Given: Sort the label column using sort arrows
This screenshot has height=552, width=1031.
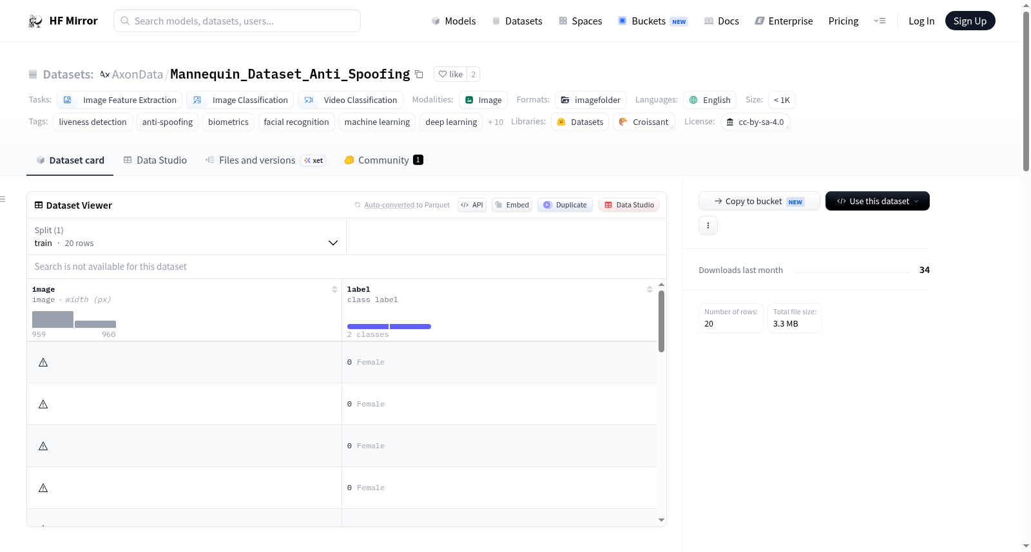Looking at the screenshot, I should point(650,290).
